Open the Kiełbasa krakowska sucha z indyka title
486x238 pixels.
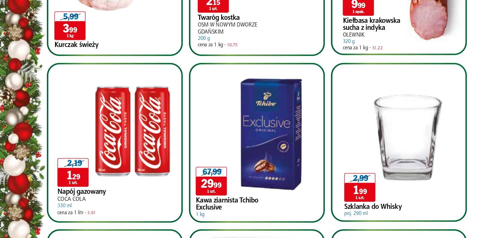[371, 24]
